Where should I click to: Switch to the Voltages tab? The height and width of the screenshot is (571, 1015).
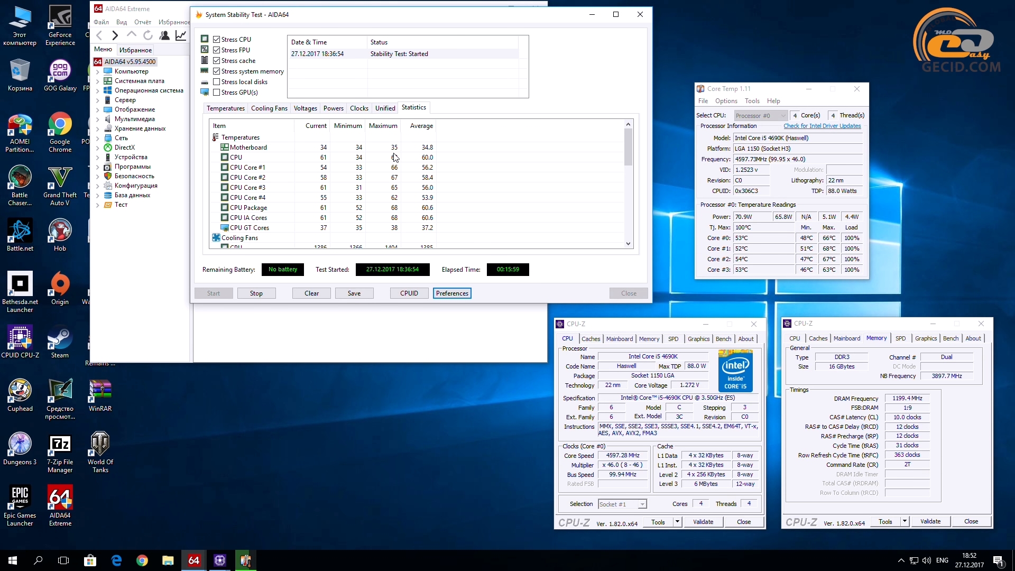(305, 108)
